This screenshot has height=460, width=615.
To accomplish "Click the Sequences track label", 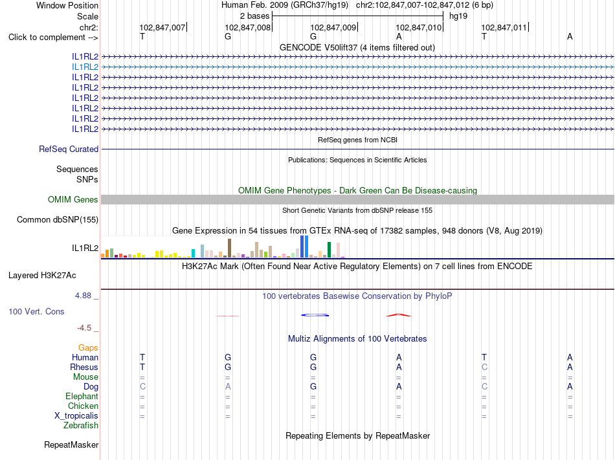I will coord(77,170).
